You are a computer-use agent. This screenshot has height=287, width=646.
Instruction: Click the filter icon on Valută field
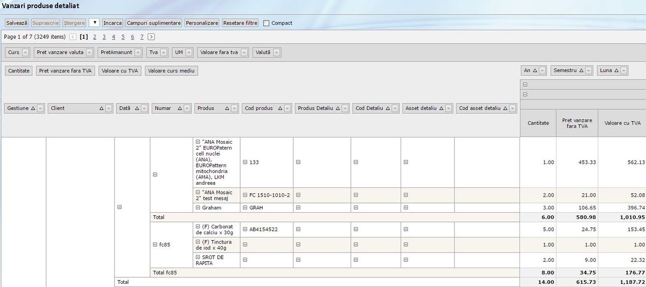click(x=277, y=53)
